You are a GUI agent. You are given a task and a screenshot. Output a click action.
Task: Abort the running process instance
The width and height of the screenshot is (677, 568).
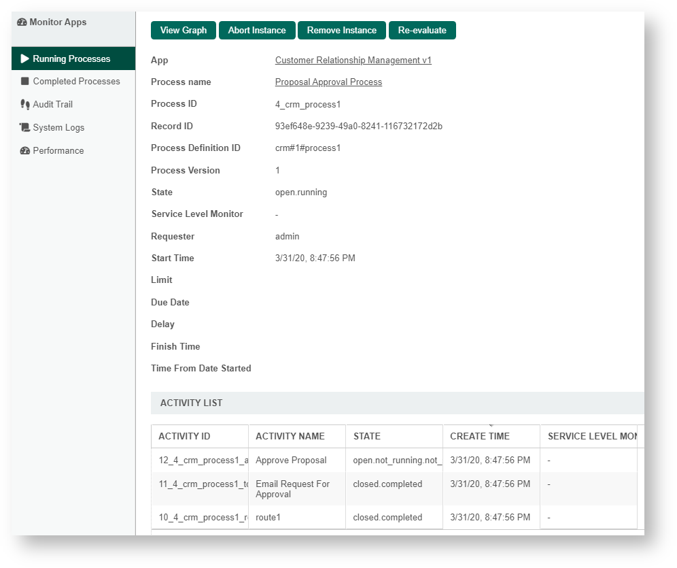257,31
